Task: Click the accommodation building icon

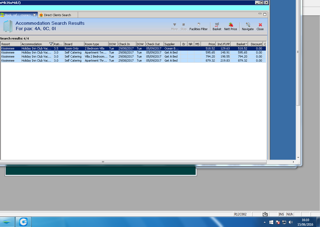Action: tap(8, 26)
